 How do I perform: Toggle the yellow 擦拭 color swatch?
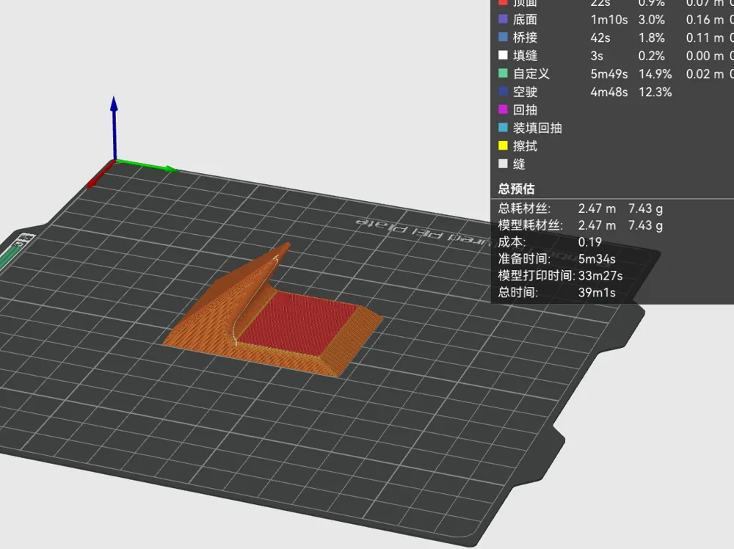pos(503,145)
